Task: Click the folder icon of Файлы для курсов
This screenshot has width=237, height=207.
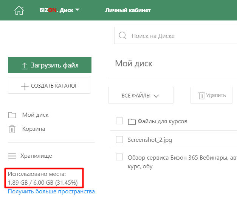Action: [x=132, y=122]
